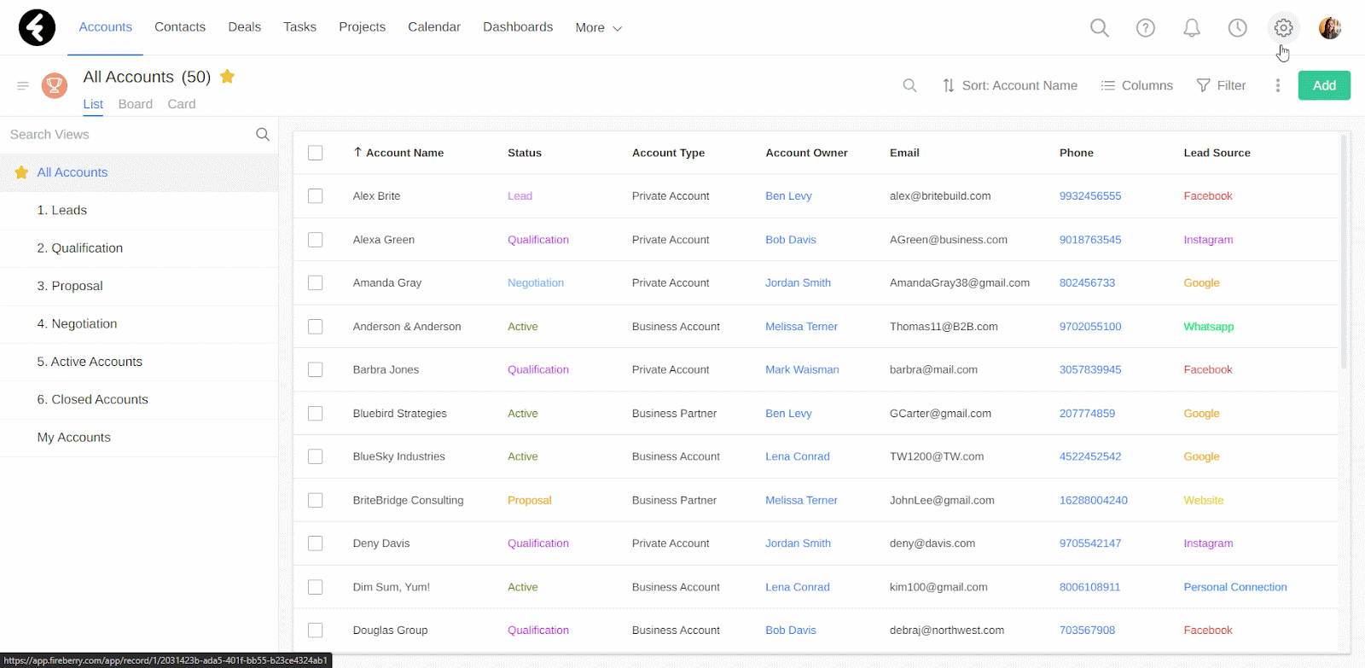
Task: Open global search magnifier in top bar
Action: [x=1100, y=28]
